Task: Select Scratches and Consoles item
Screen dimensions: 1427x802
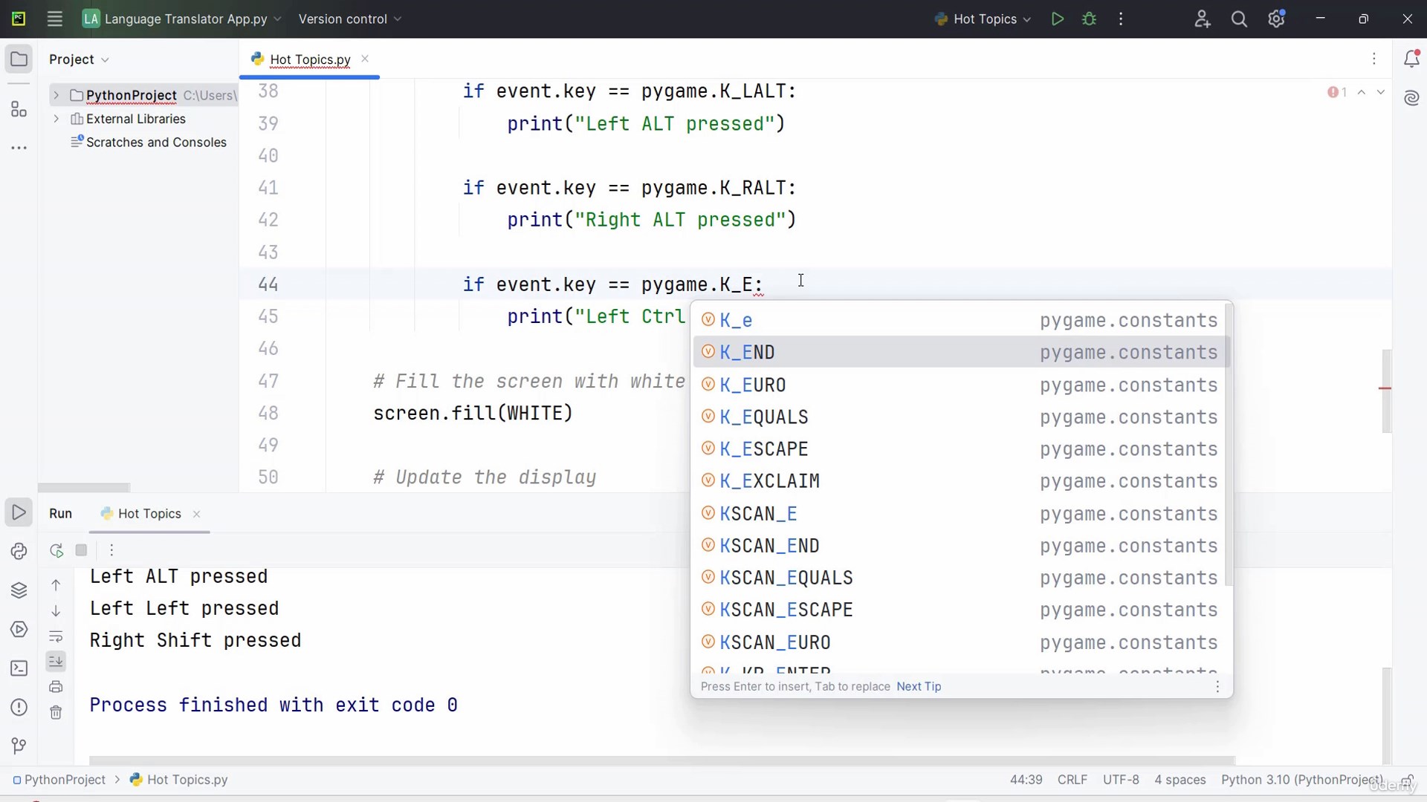Action: click(149, 142)
